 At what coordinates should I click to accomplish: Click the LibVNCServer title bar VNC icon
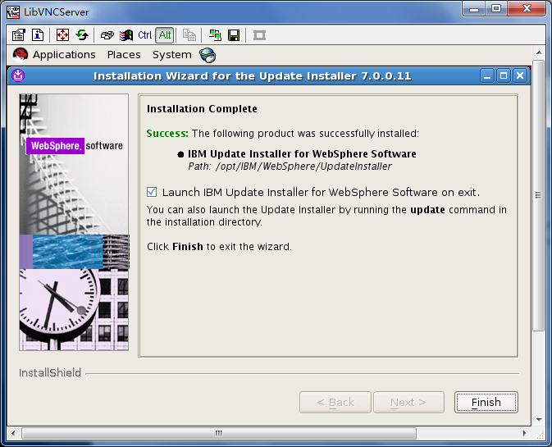coord(13,12)
